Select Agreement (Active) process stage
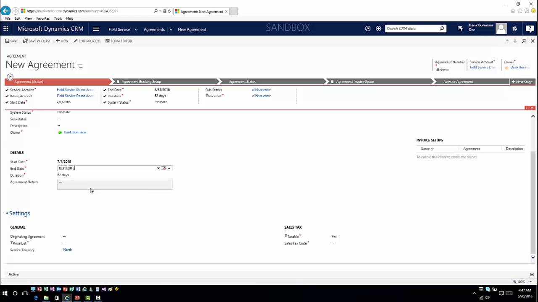Viewport: 538px width, 302px height. [57, 81]
